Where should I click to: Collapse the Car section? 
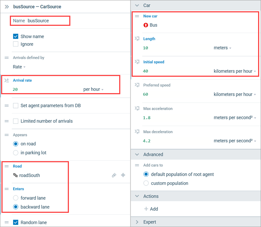click(x=137, y=5)
